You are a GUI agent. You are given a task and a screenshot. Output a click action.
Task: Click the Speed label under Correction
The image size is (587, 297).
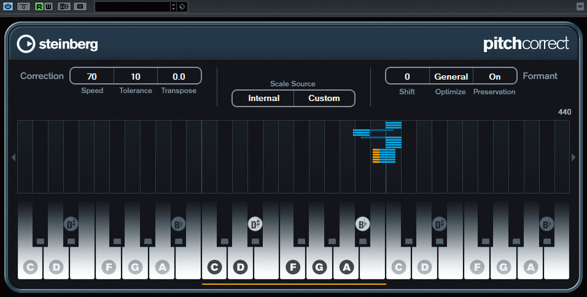[92, 91]
